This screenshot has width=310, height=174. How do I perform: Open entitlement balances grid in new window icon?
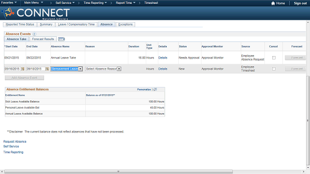click(155, 89)
